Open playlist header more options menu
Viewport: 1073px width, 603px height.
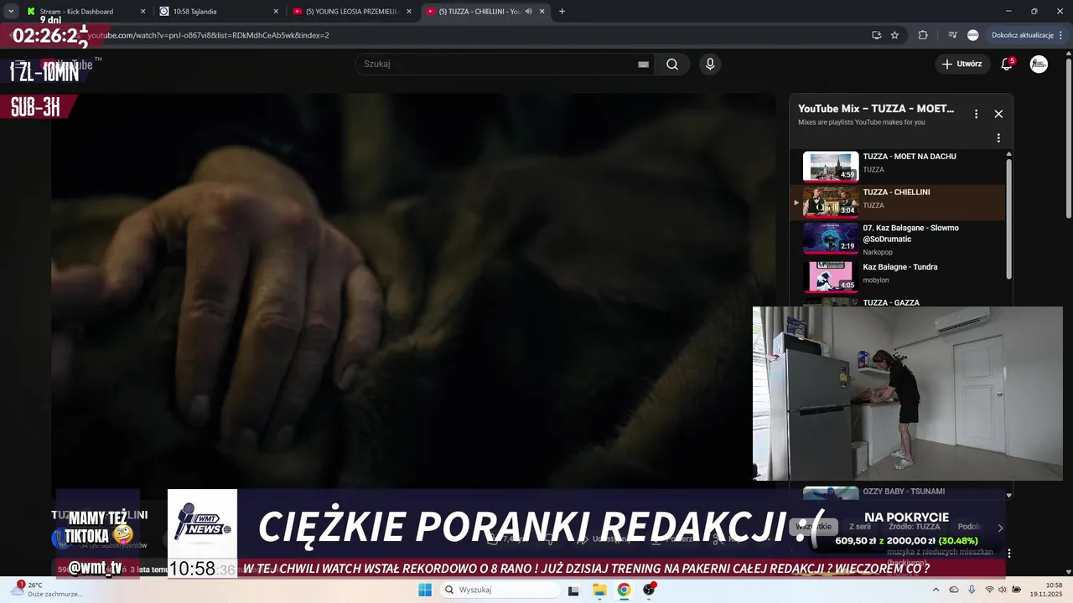pos(976,114)
